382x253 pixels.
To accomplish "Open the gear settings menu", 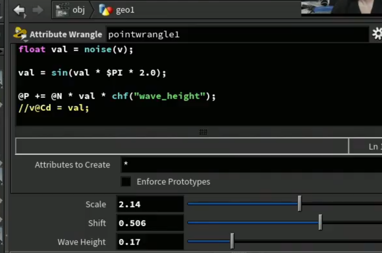I will [x=377, y=34].
